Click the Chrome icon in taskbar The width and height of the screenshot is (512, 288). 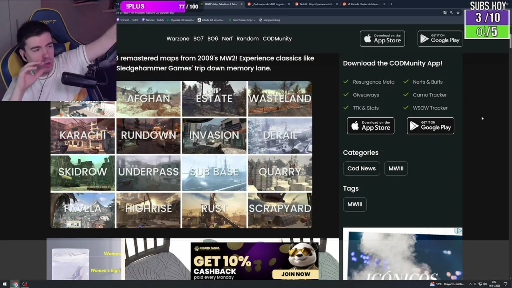(x=15, y=284)
